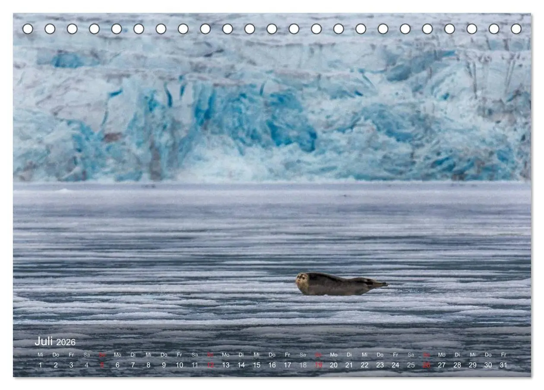The height and width of the screenshot is (390, 544).
Task: Pick the date 22
Action: tap(365, 365)
